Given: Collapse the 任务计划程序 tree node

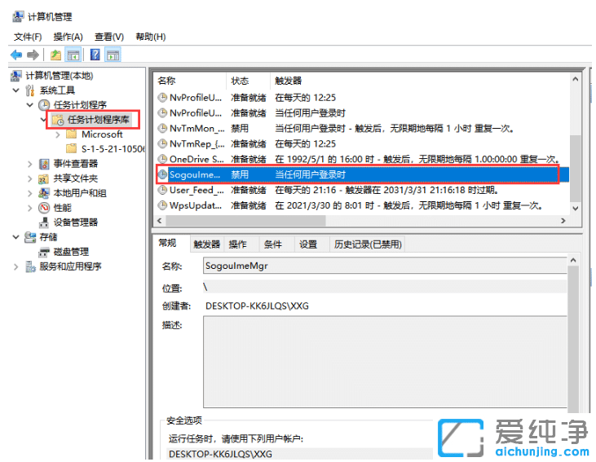Looking at the screenshot, I should [30, 105].
